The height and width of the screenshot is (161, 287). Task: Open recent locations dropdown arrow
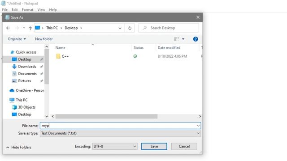(x=24, y=28)
